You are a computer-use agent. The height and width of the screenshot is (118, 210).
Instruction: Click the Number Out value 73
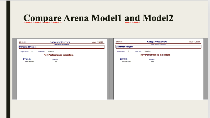coord(56,62)
